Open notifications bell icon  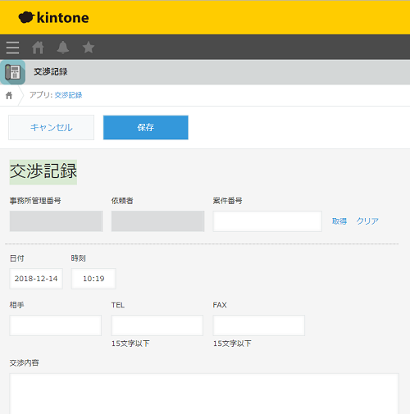click(x=63, y=48)
